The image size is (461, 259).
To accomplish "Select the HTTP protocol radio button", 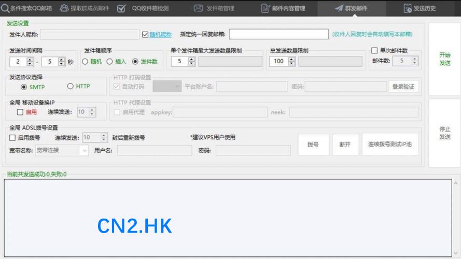I will tap(71, 87).
